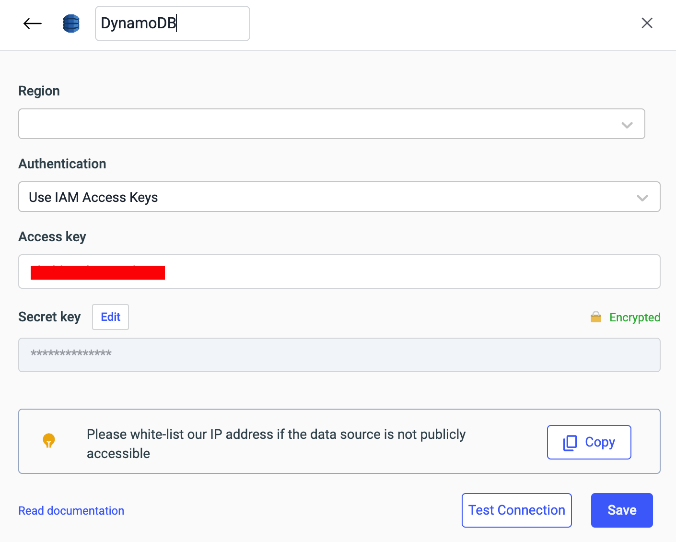
Task: Save the data source configuration
Action: (621, 510)
